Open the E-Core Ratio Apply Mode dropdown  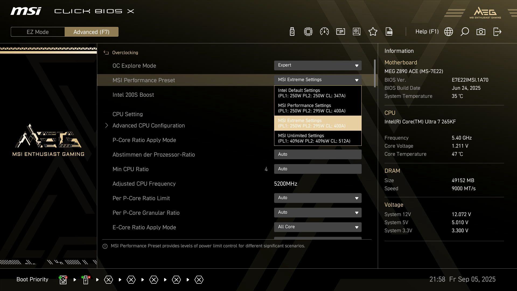[x=317, y=227]
